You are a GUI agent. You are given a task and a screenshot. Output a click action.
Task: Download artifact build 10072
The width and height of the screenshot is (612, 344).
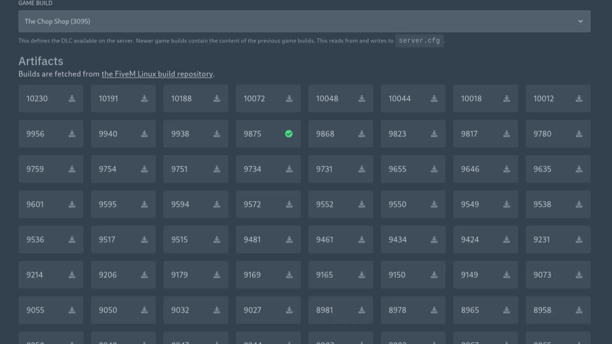click(289, 98)
